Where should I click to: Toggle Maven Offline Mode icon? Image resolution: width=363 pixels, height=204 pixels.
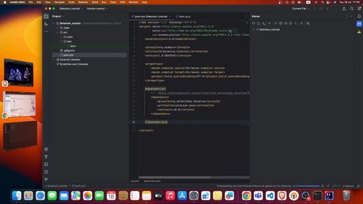point(286,23)
